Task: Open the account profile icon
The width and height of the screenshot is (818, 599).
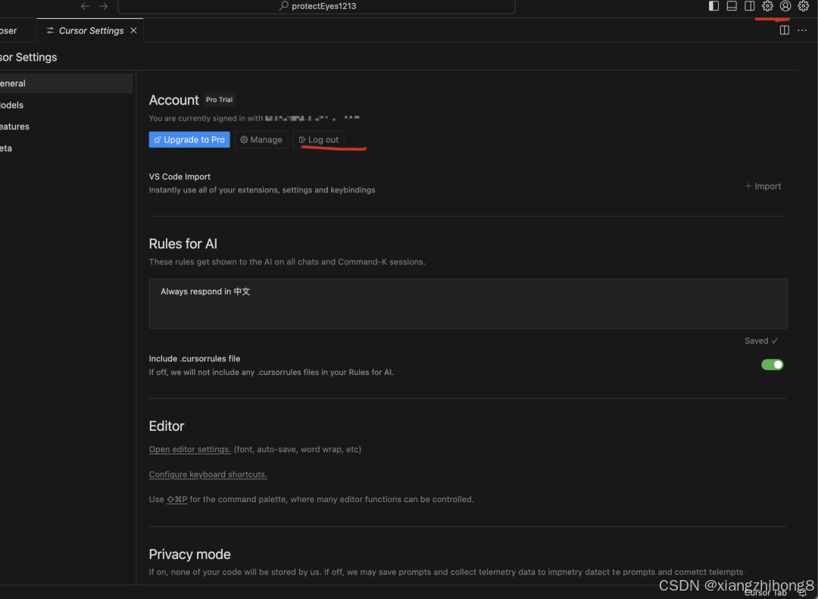Action: pyautogui.click(x=785, y=6)
